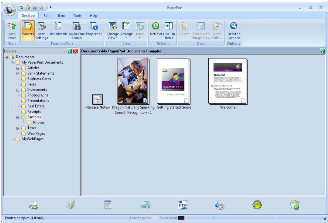Image resolution: width=328 pixels, height=223 pixels.
Task: Open the Edit ribbon tab
Action: coord(46,16)
